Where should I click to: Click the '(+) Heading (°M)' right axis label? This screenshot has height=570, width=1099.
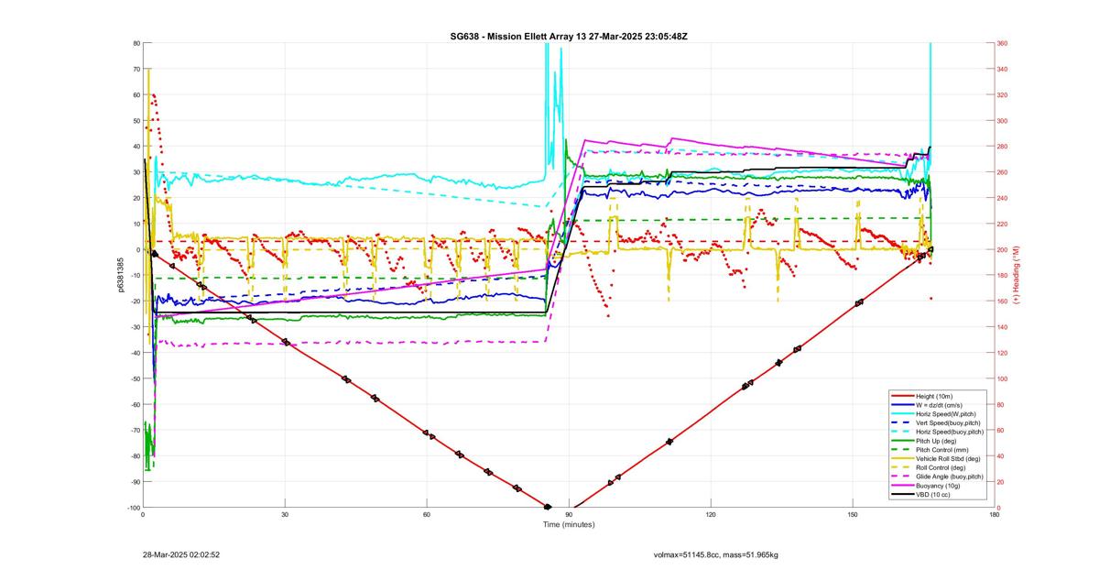point(1015,275)
